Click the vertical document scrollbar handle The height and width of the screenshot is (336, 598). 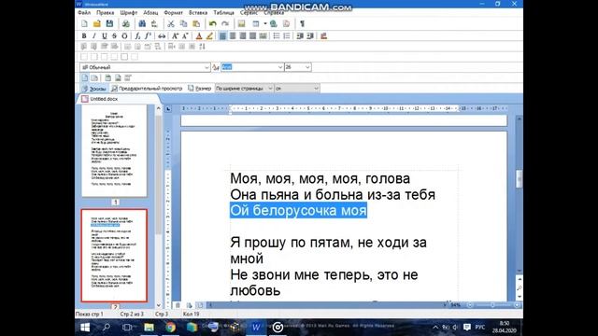click(x=520, y=178)
